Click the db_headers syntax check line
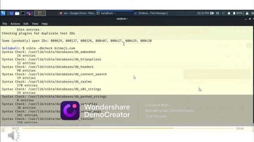The width and height of the screenshot is (254, 142). 48,67
